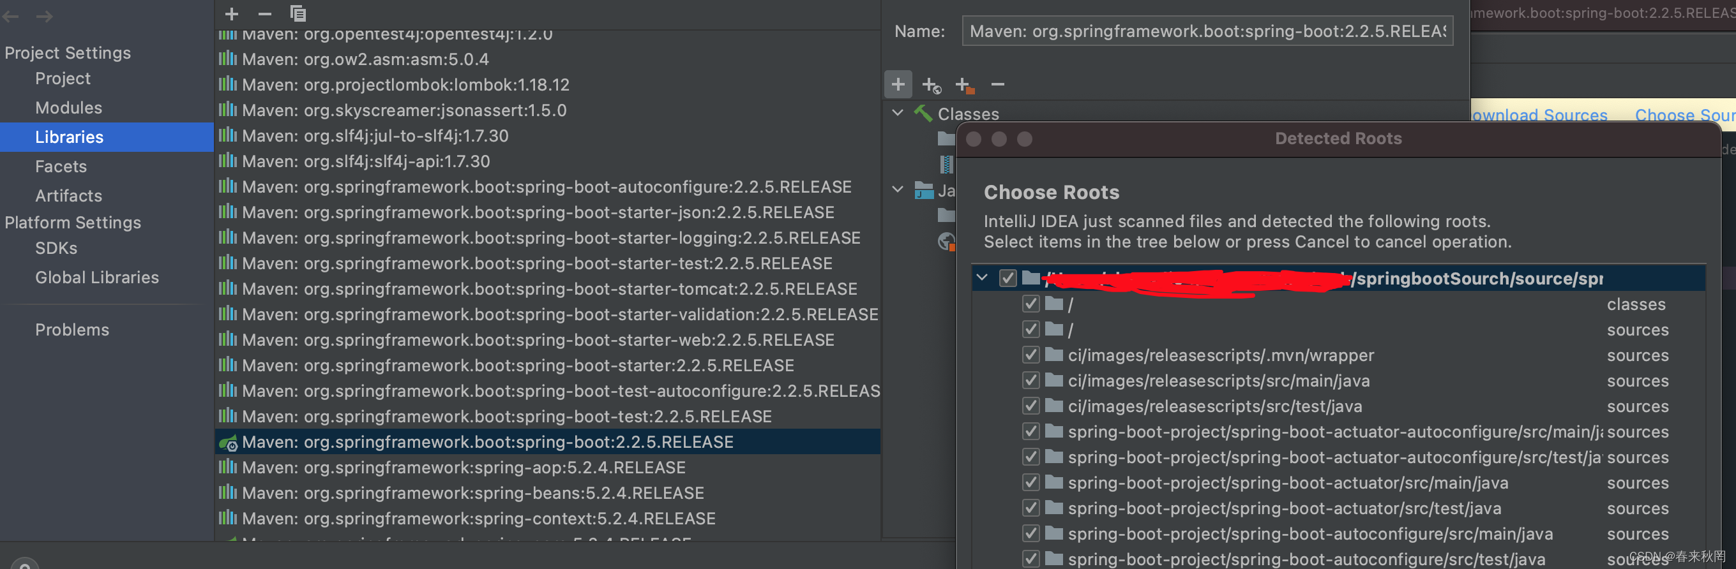
Task: Click library icon beside ow2.asm 5.0.4
Action: (x=228, y=59)
